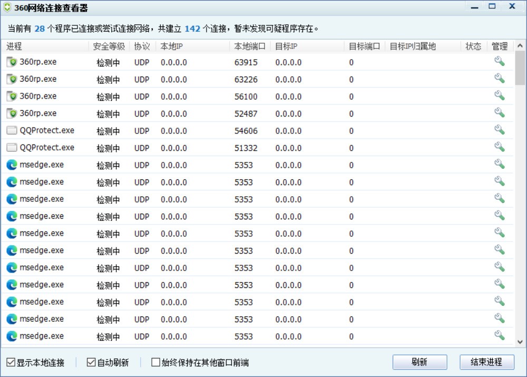
Task: Click the QQProtect.exe program icon on port 51332 row
Action: click(x=12, y=148)
